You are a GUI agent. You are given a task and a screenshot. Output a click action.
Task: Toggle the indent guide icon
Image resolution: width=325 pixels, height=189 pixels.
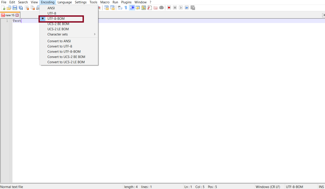coord(132,8)
